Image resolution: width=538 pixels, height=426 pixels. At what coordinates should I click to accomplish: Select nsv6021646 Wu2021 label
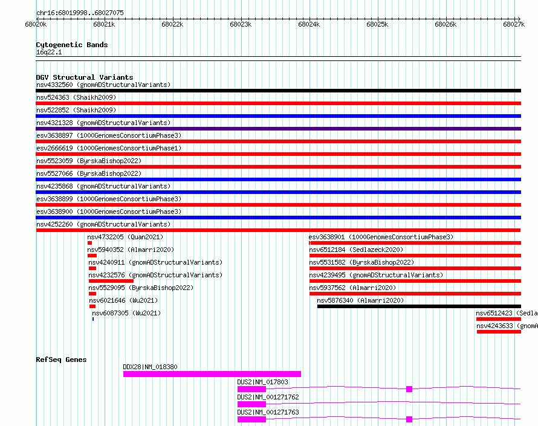123,300
